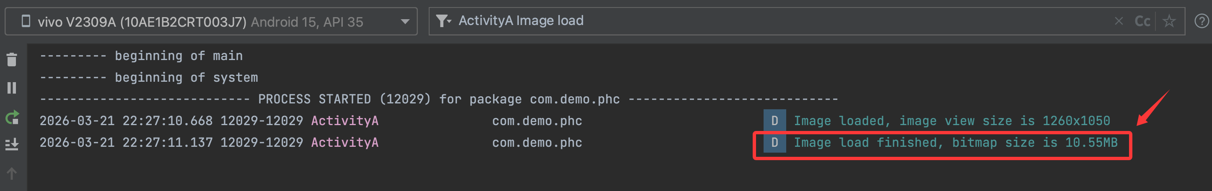The image size is (1212, 191).
Task: Click the second ActivityA tag in log
Action: pyautogui.click(x=344, y=142)
